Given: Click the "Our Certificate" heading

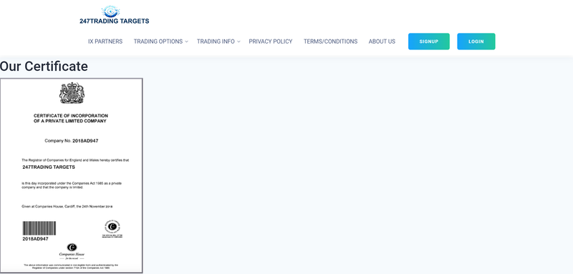Looking at the screenshot, I should click(44, 67).
